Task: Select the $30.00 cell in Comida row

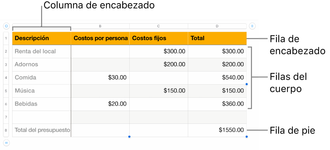Action: coord(100,78)
